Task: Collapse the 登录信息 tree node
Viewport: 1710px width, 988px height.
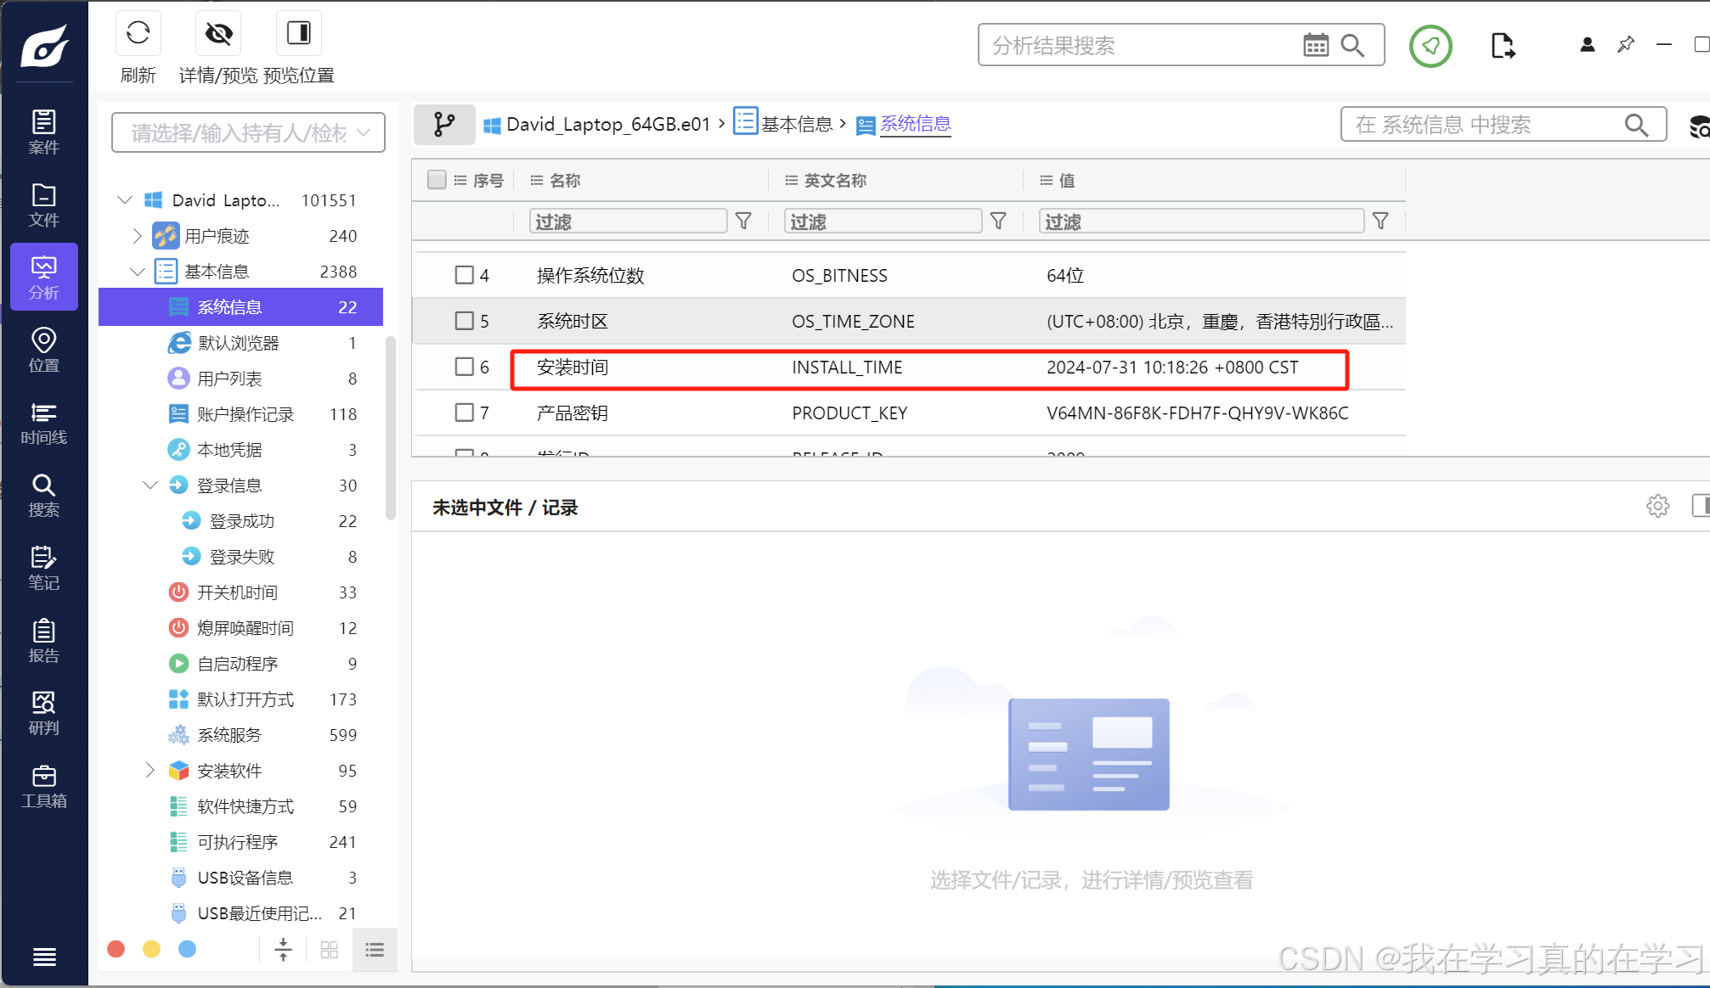Action: click(150, 486)
